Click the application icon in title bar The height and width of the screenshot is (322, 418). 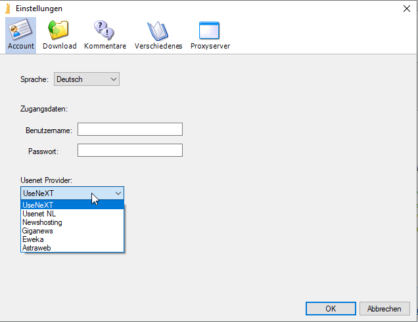(8, 9)
